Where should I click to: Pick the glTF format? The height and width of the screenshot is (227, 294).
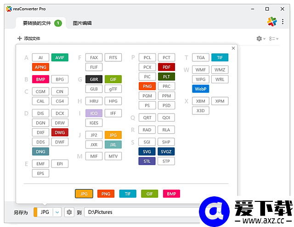[x=113, y=89]
